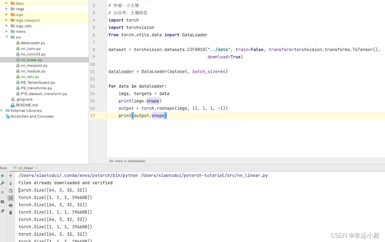
Task: Expand the imgs folder
Action: [7, 9]
